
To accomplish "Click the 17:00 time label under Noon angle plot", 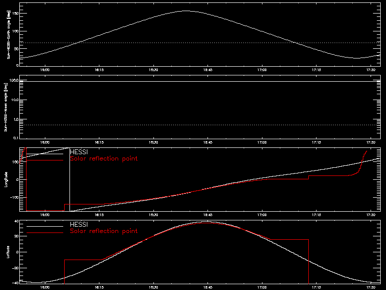I will point(262,142).
